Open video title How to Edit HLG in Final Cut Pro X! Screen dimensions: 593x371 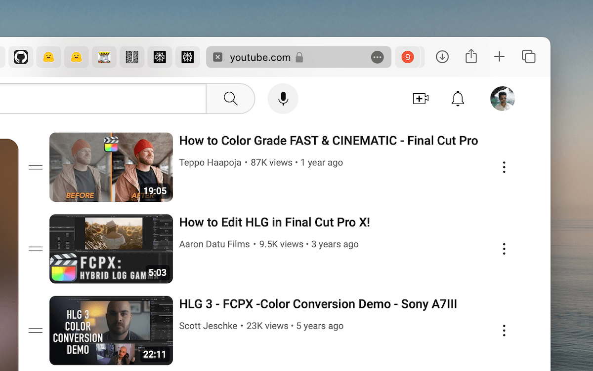coord(275,223)
